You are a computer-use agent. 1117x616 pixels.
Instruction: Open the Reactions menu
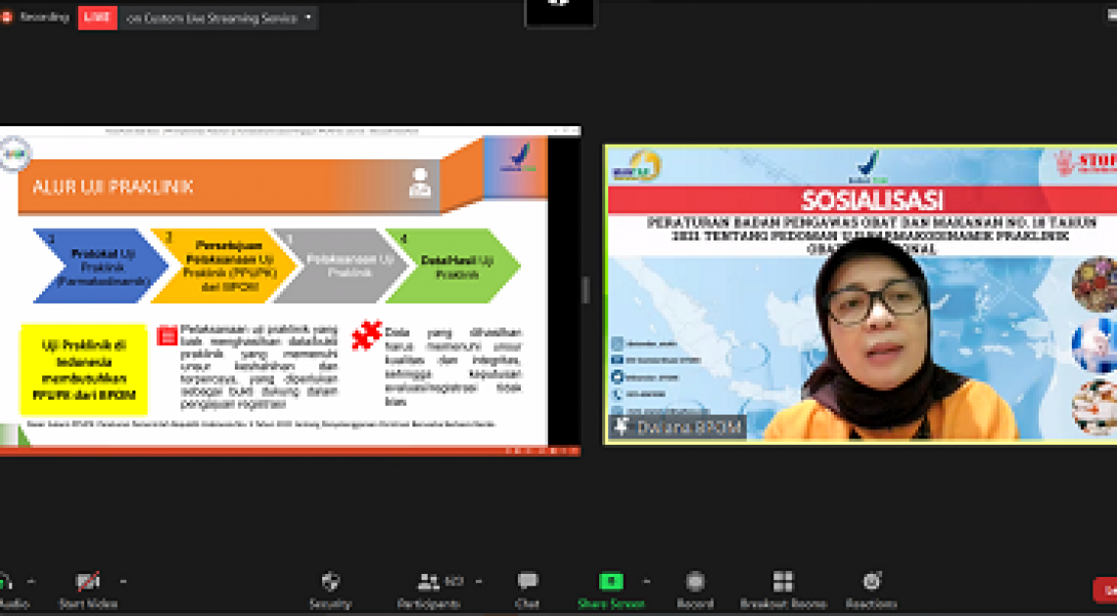tap(871, 583)
